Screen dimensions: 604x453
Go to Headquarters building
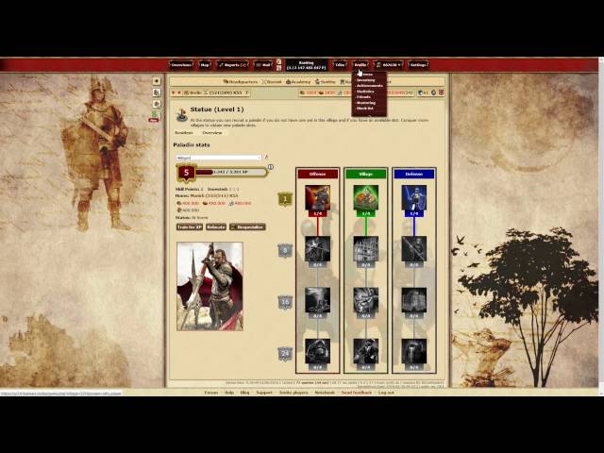coord(240,82)
